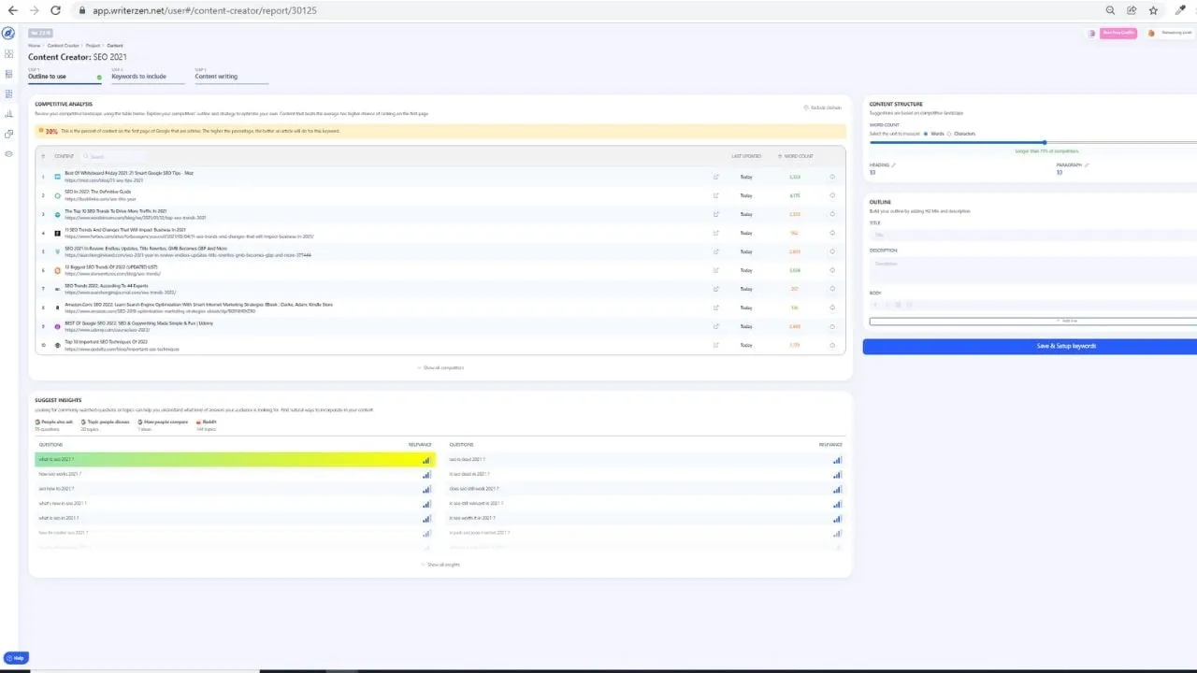
Task: Open the dashboard grid icon in sidebar
Action: pyautogui.click(x=8, y=53)
